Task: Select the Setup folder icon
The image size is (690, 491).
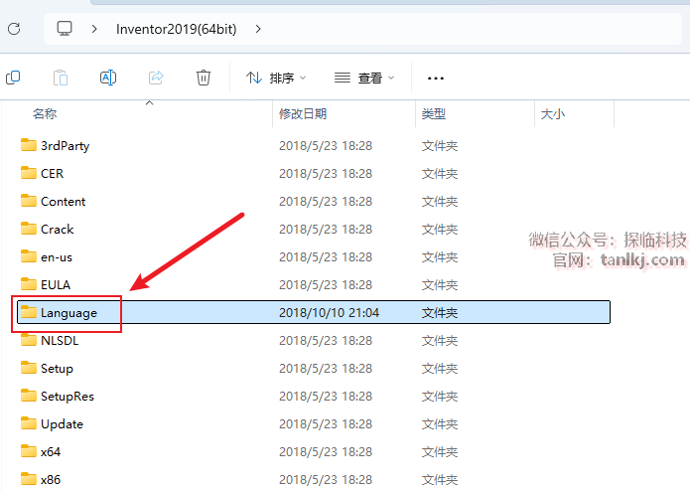Action: click(29, 368)
